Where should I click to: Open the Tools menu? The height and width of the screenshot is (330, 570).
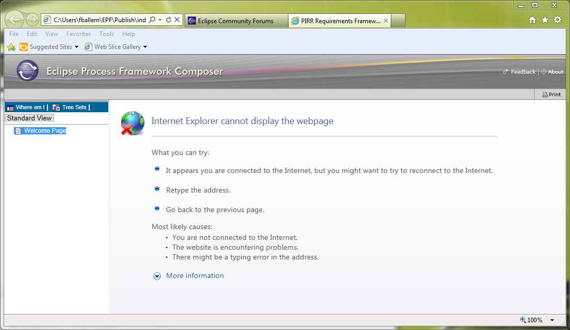tap(106, 34)
